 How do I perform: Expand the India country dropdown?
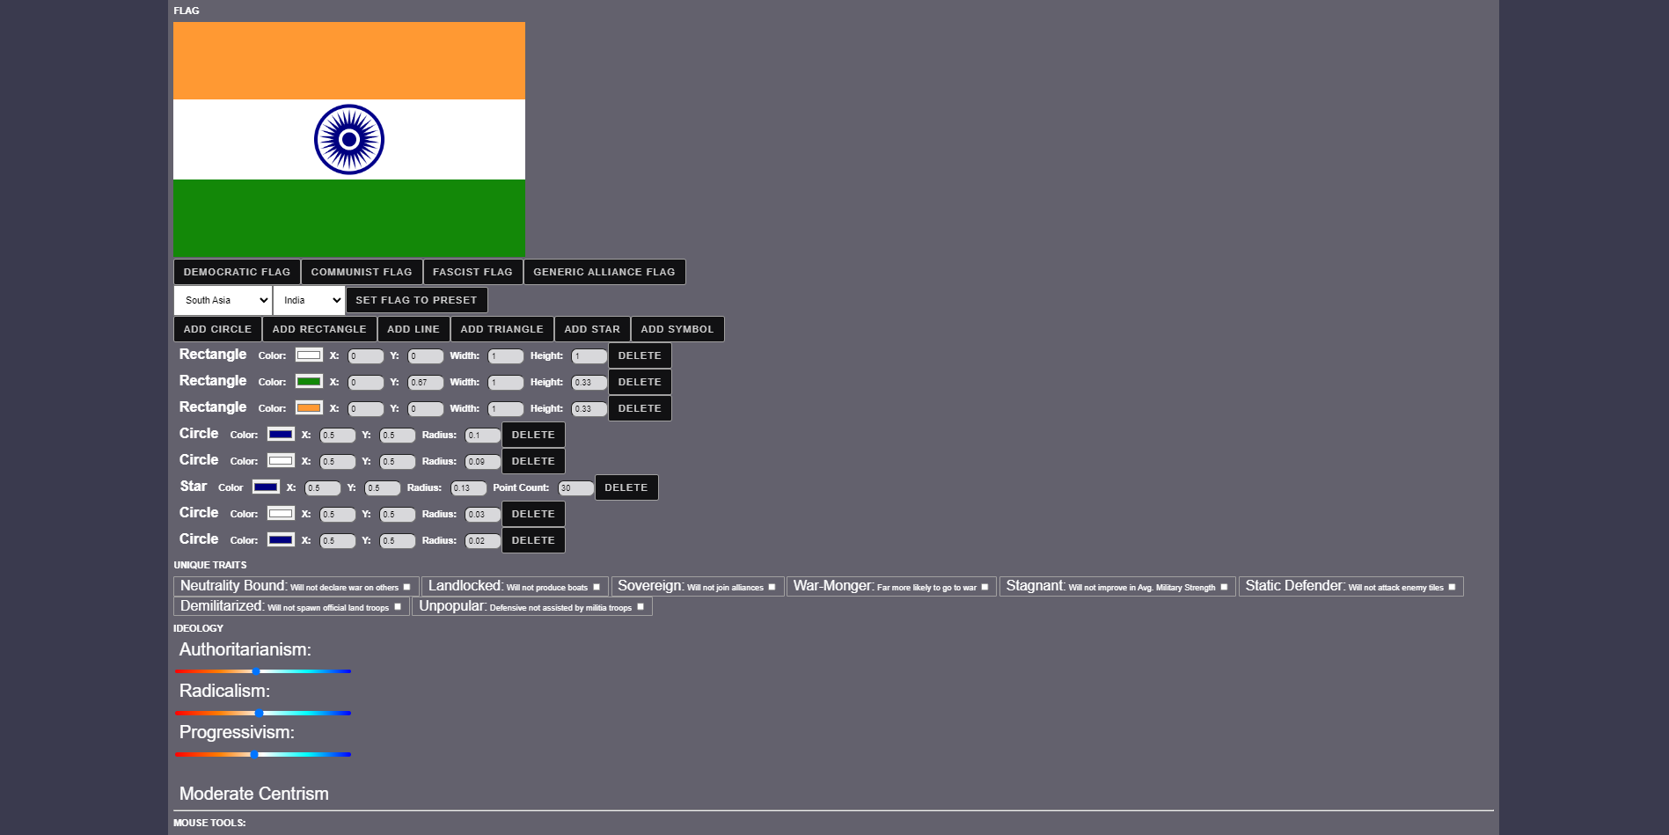(309, 300)
